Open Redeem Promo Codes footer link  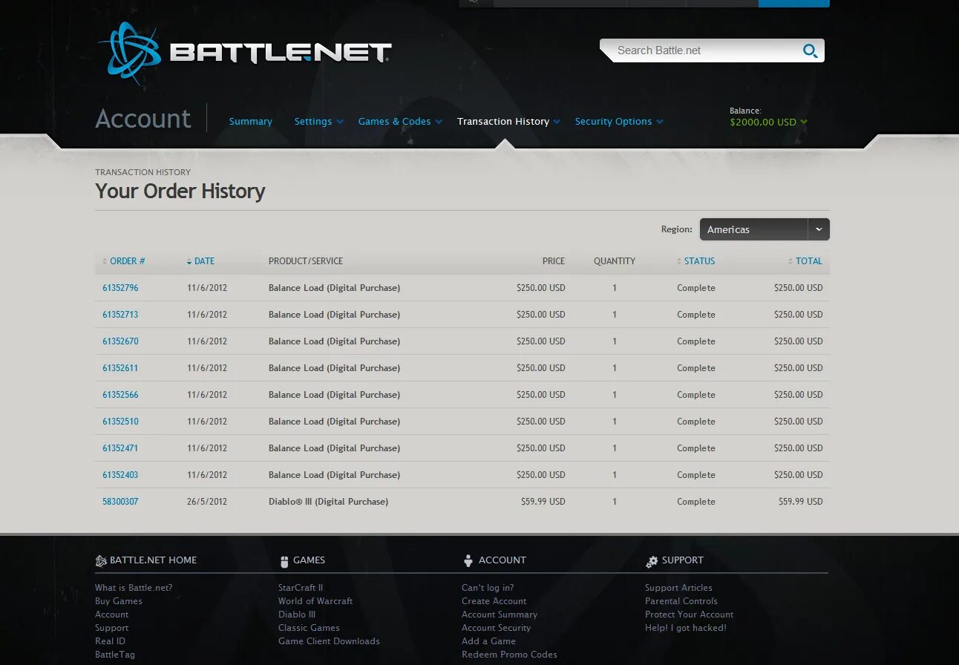tap(509, 655)
